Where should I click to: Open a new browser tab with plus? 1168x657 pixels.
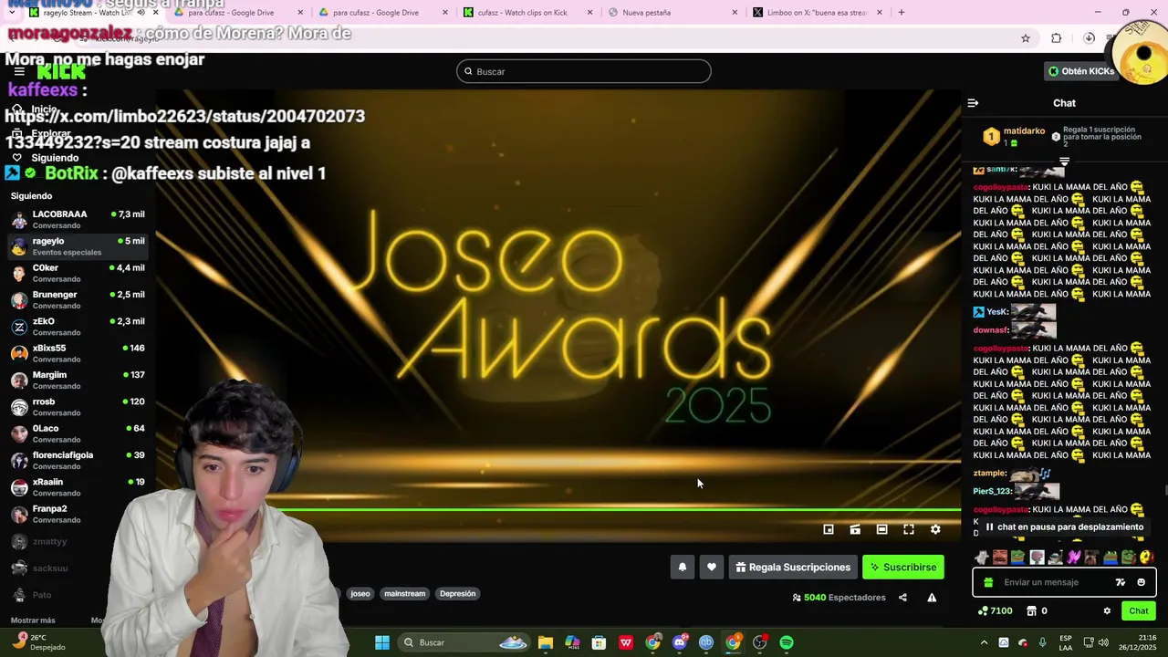(x=902, y=13)
